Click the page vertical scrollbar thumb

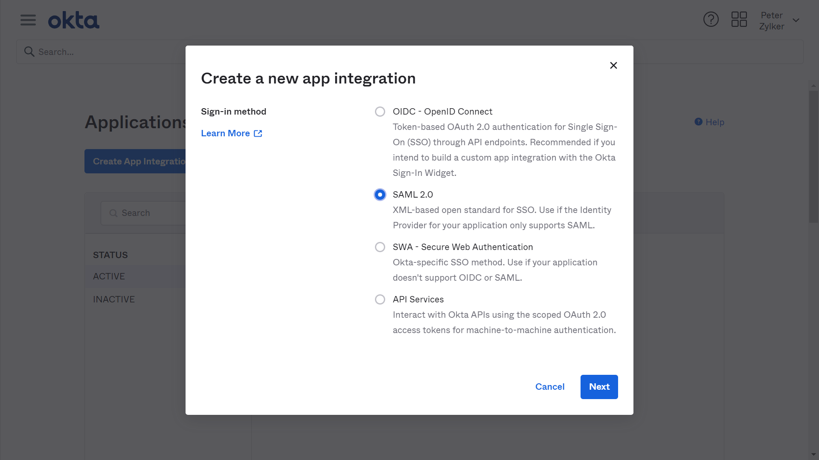point(813,156)
